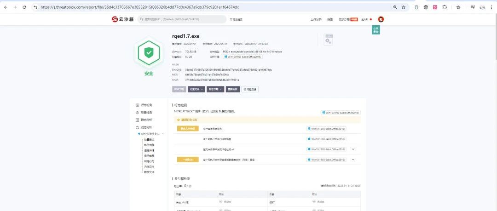Click the 重新分析 button
Viewport: 497px width, 211px height.
point(233,89)
